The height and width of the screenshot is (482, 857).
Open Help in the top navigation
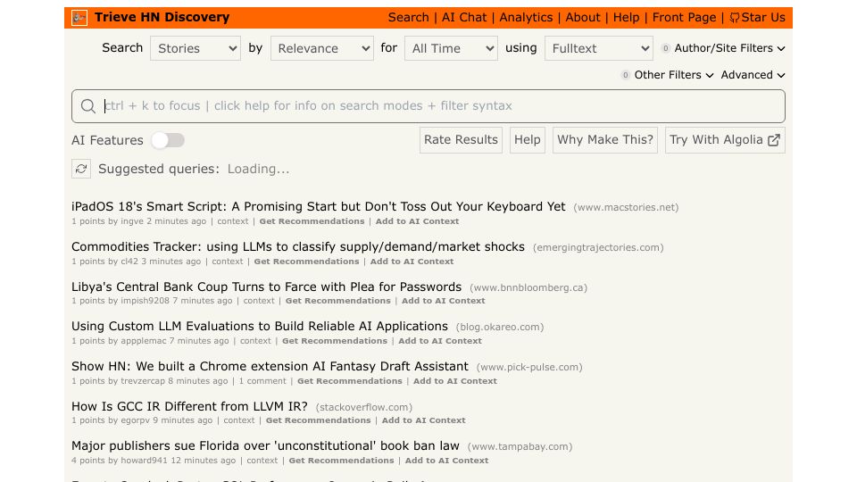626,18
